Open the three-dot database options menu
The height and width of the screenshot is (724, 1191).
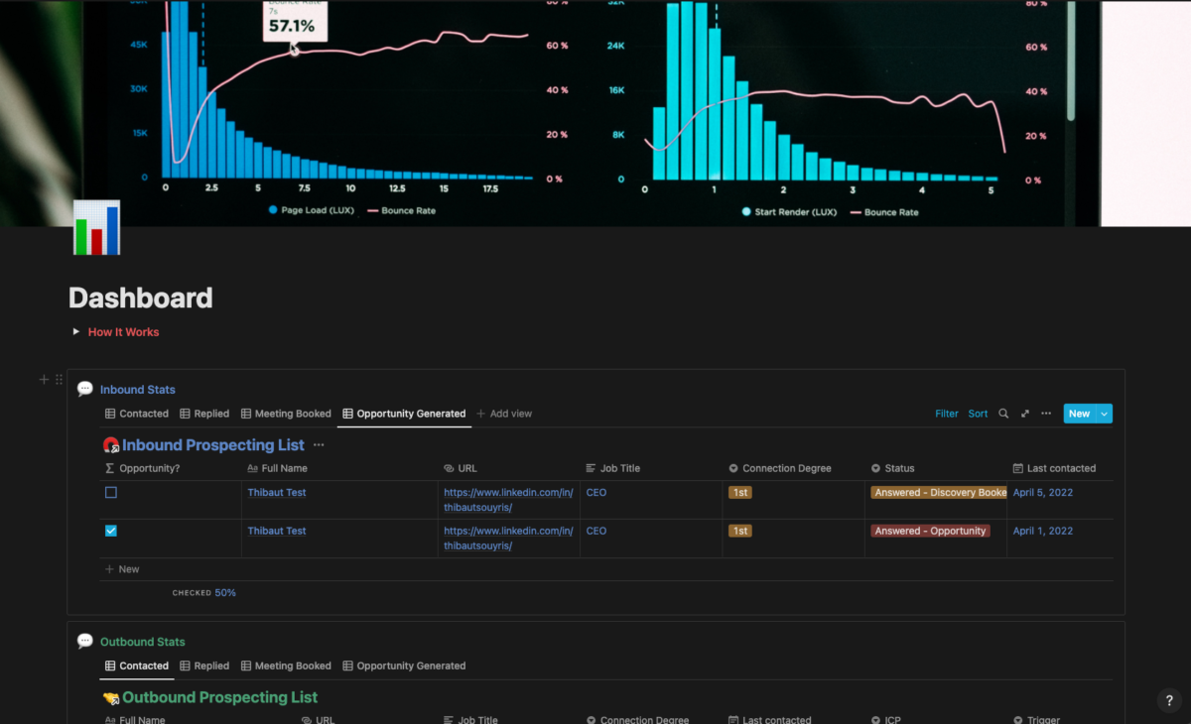click(1046, 414)
